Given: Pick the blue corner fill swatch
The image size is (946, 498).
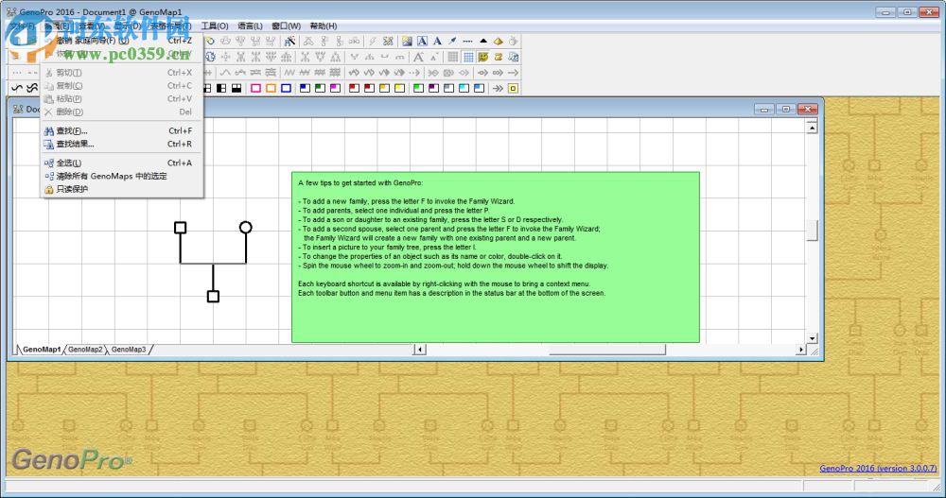Looking at the screenshot, I should [305, 88].
